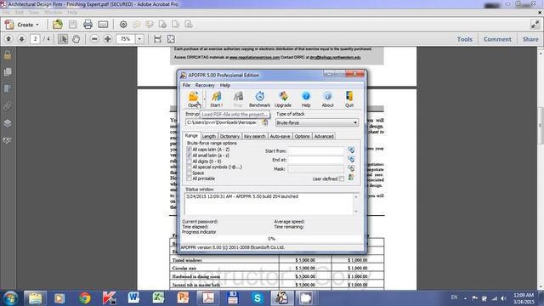544x306 pixels.
Task: Expand Open button dropdown arrow
Action: click(205, 99)
